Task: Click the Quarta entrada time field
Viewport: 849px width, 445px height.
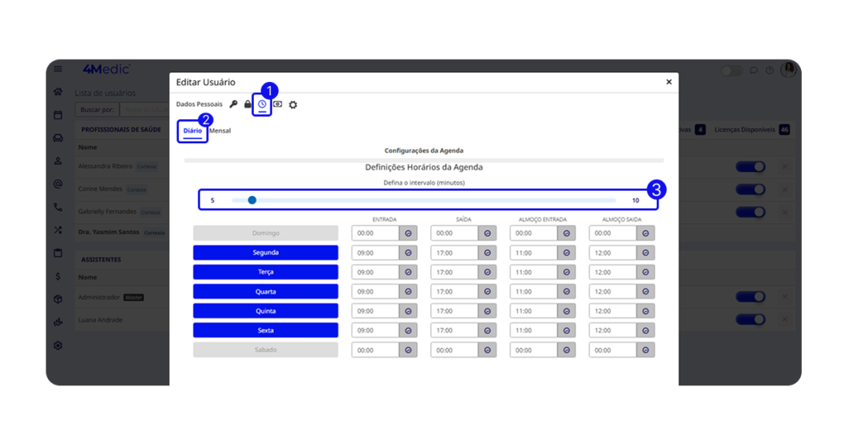Action: click(x=376, y=292)
